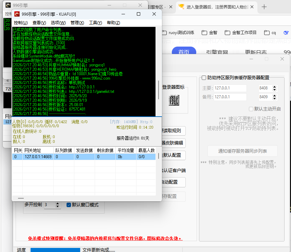Open a new browser tab with plus
This screenshot has width=291, height=252.
[264, 7]
